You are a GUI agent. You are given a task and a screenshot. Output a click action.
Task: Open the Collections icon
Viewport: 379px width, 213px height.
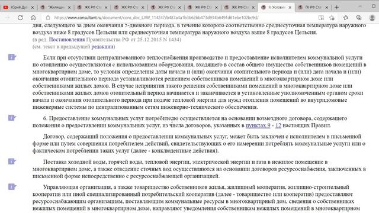[359, 18]
